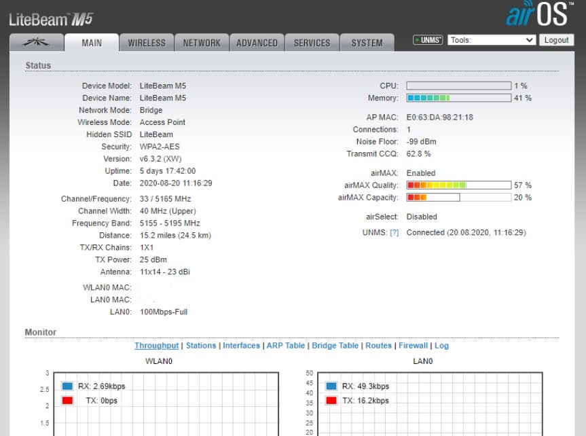Open the WIRELESS tab
586x436 pixels.
147,43
